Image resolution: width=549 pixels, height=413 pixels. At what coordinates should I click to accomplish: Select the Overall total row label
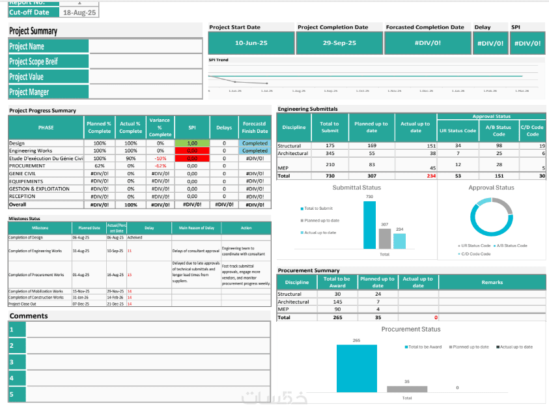click(x=46, y=205)
